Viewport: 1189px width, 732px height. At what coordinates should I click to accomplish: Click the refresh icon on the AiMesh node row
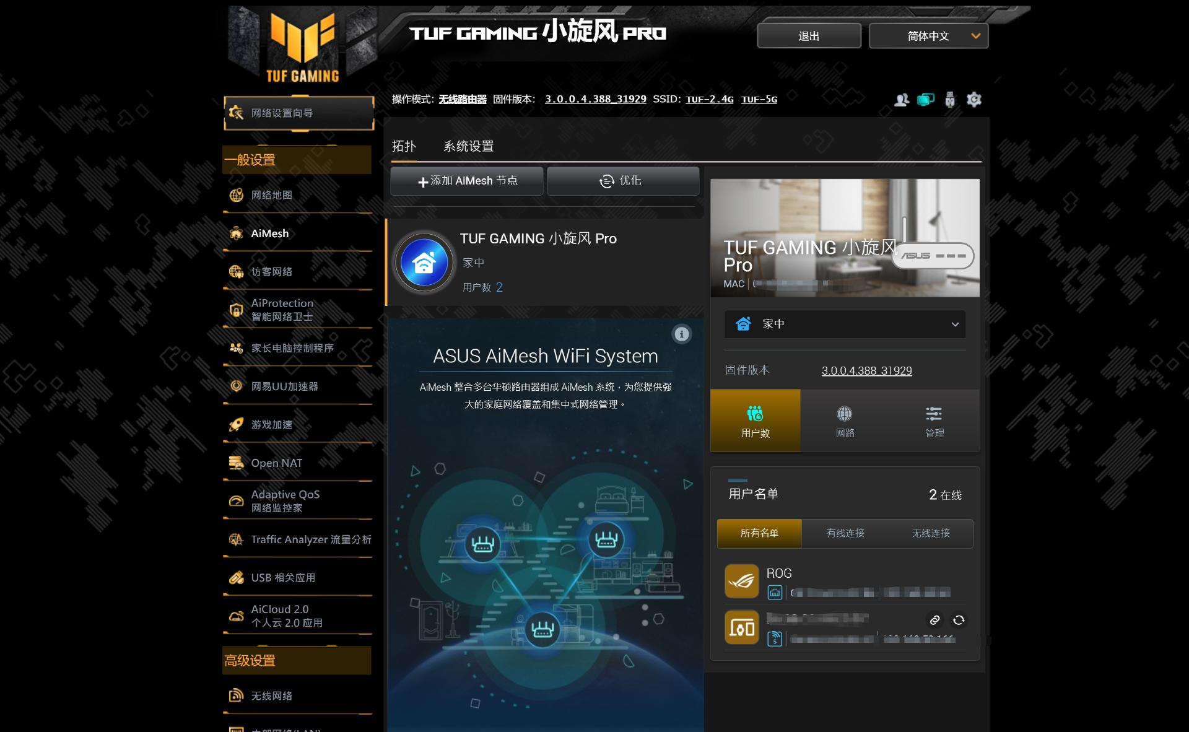point(958,620)
